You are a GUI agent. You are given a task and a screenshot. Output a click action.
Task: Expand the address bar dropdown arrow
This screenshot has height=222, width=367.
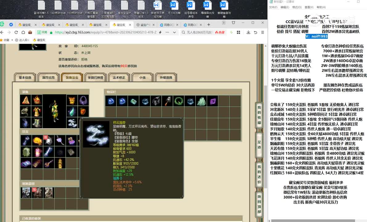point(175,32)
